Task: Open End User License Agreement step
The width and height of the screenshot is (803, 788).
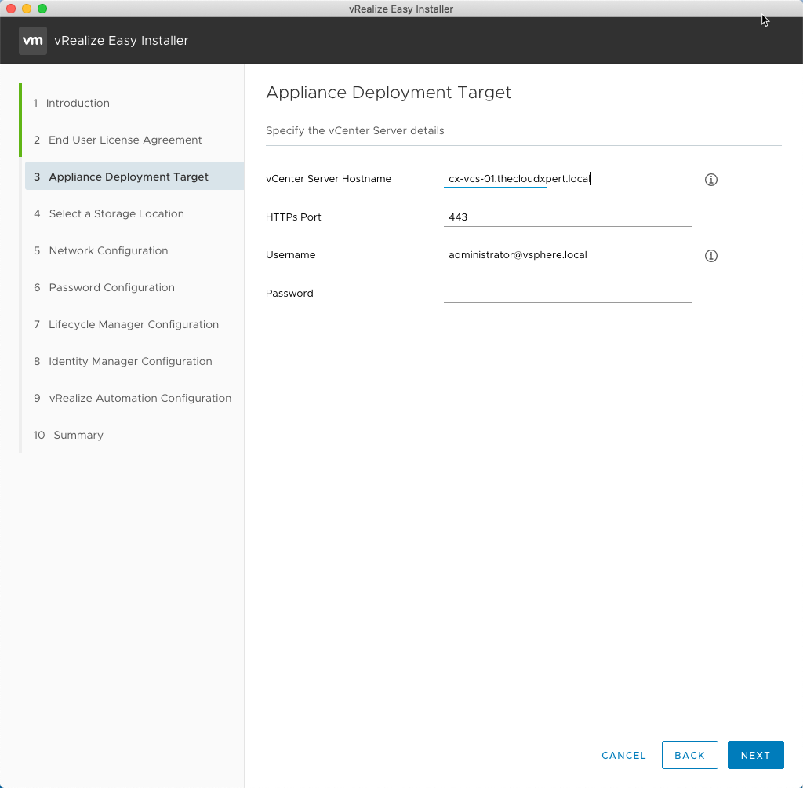Action: click(125, 140)
